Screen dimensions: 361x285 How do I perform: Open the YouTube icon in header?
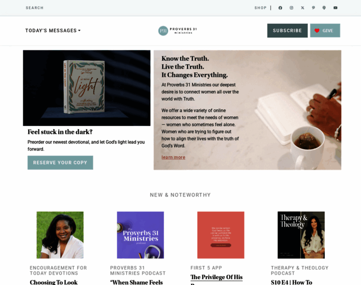(x=335, y=8)
